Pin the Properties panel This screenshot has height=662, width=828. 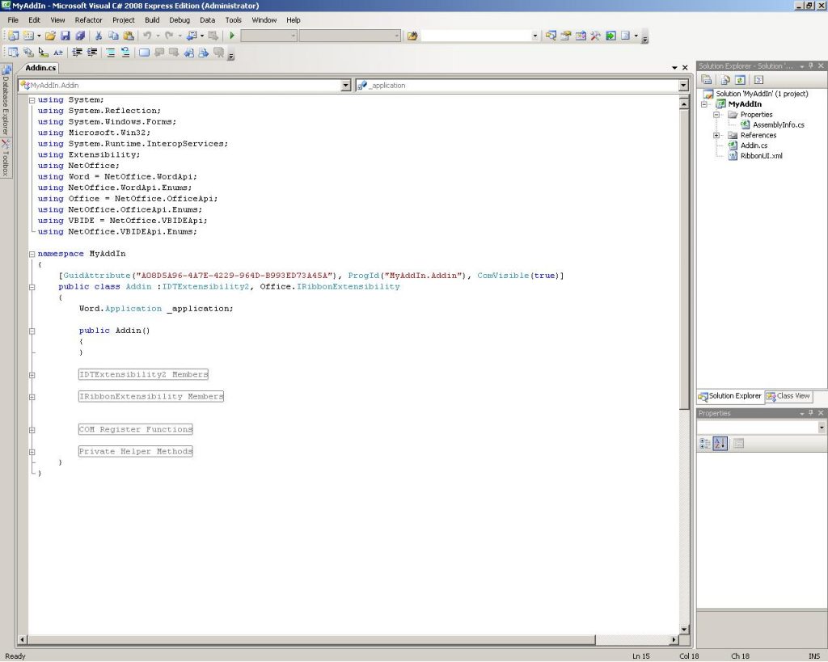pyautogui.click(x=811, y=413)
